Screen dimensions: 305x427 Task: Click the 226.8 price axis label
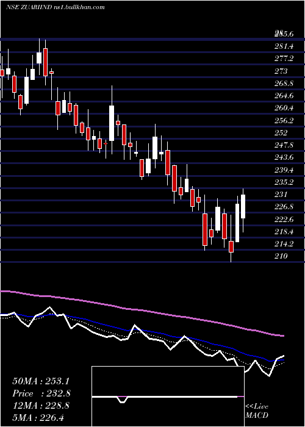pyautogui.click(x=284, y=207)
